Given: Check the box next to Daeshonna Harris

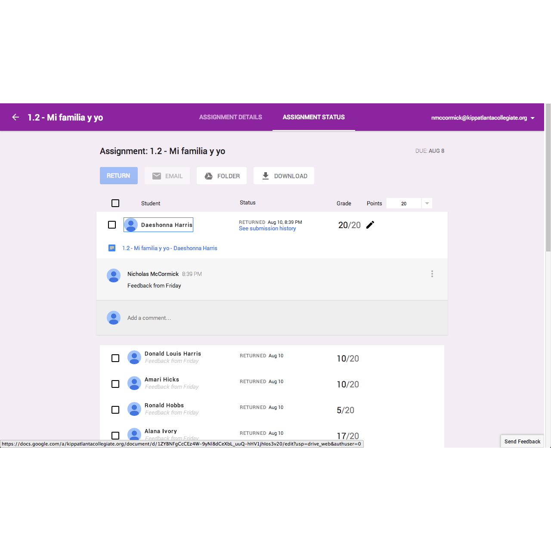Looking at the screenshot, I should coord(112,225).
